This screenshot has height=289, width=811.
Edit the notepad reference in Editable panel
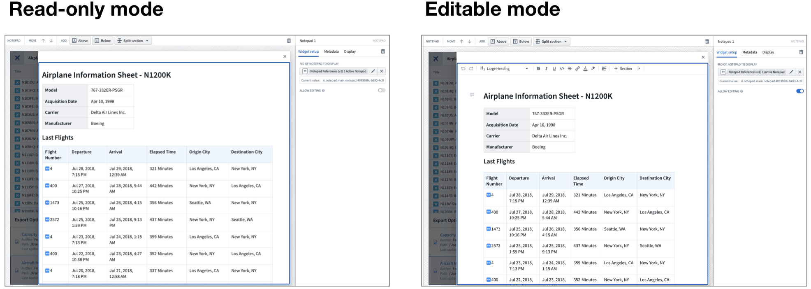791,72
